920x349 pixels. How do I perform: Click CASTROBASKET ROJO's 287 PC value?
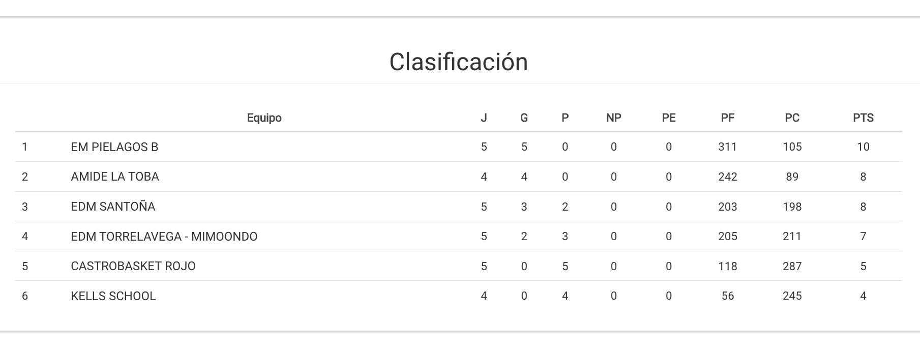click(792, 266)
